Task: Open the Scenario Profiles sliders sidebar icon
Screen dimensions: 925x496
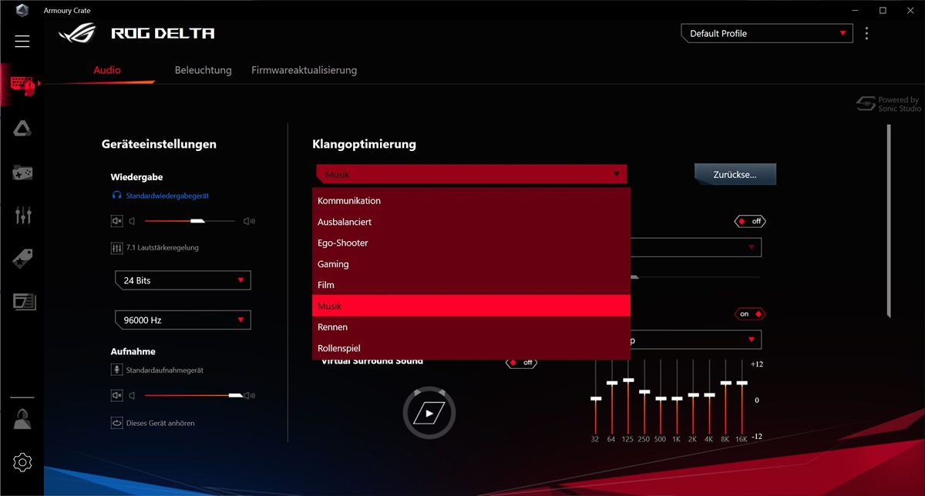Action: [22, 216]
